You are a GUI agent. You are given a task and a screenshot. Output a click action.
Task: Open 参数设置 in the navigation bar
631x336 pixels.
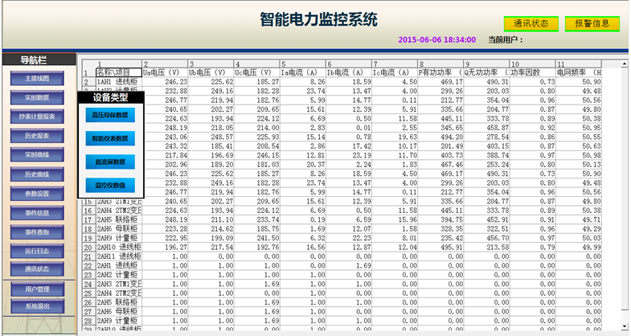tap(37, 194)
